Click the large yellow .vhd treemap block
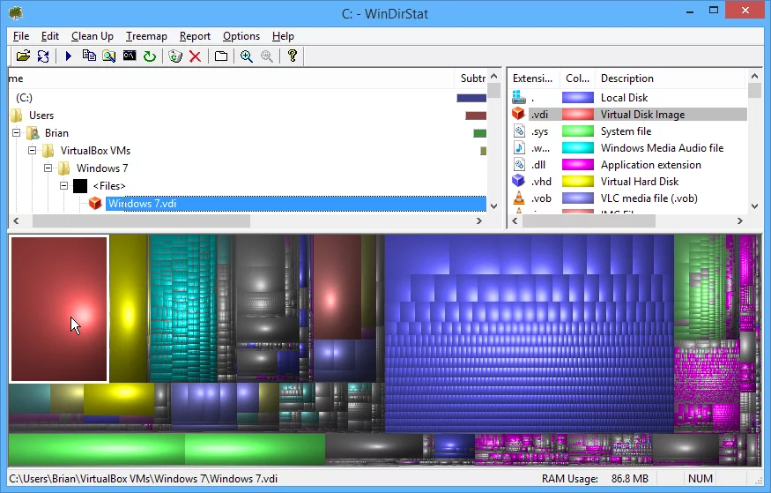771x493 pixels. point(129,309)
